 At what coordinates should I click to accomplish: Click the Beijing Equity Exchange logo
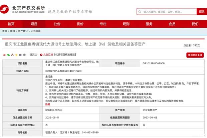click(23, 11)
